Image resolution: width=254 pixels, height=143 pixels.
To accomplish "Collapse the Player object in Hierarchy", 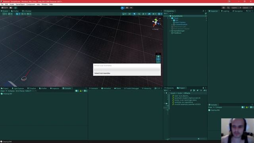I will 170,18.
